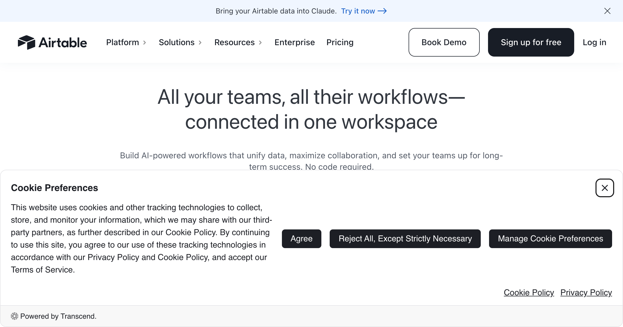The height and width of the screenshot is (327, 623).
Task: Click the Bring your Airtable data banner text
Action: (x=276, y=11)
